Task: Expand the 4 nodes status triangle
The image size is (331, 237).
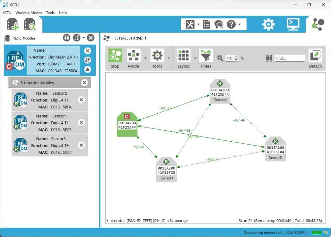Action: point(108,221)
